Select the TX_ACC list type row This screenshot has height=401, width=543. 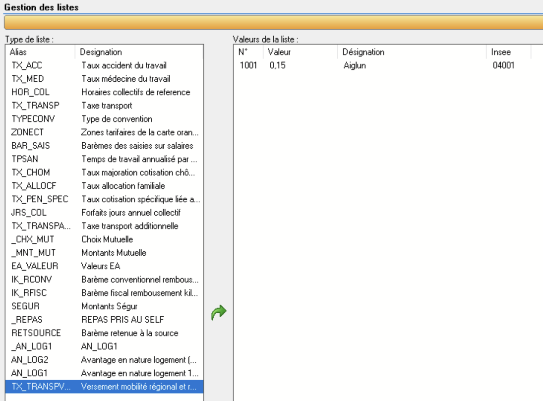click(105, 65)
